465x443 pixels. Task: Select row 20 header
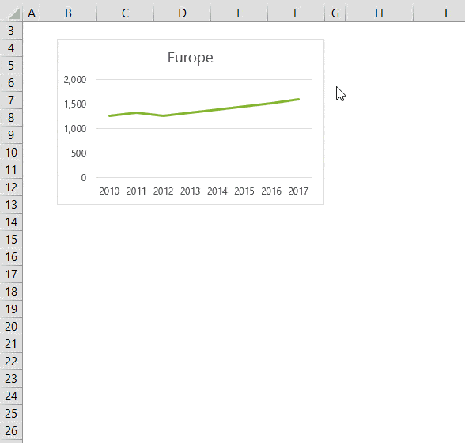pos(11,327)
